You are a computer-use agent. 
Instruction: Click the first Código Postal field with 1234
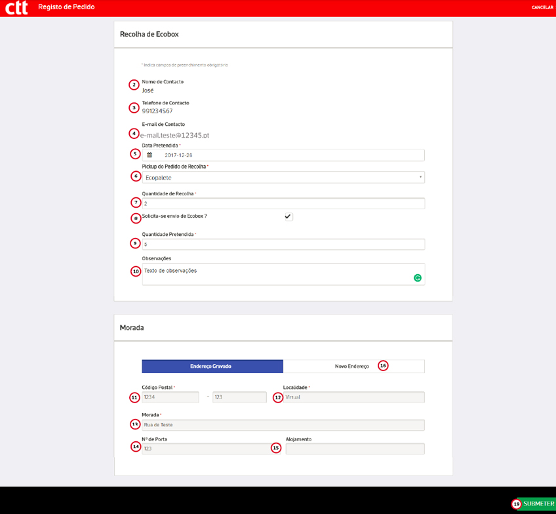pyautogui.click(x=170, y=397)
